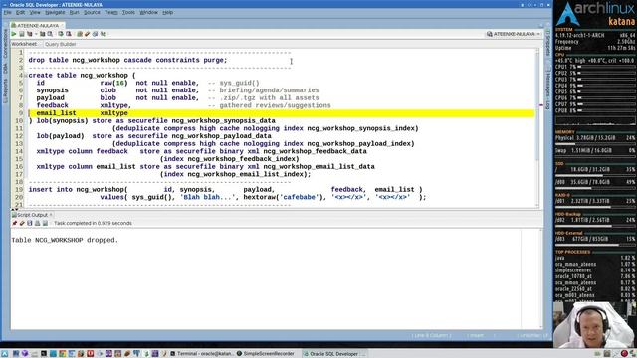Switch to SimpleScreenRecorder in the taskbar
637x358 pixels.
[266, 354]
